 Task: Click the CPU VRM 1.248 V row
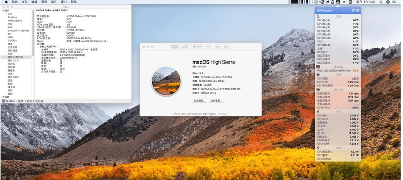point(338,144)
